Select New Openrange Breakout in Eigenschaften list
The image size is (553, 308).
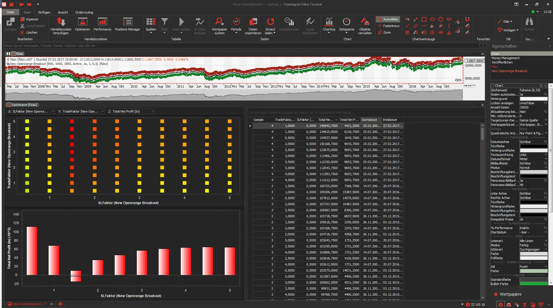pos(509,71)
